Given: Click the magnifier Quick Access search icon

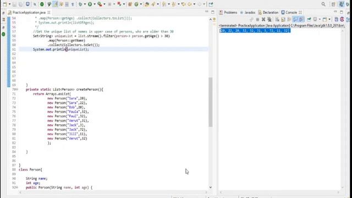Looking at the screenshot, I should tap(323, 4).
